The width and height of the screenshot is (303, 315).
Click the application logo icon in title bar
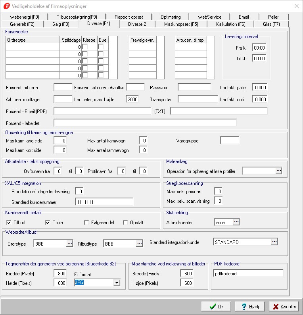pyautogui.click(x=7, y=6)
